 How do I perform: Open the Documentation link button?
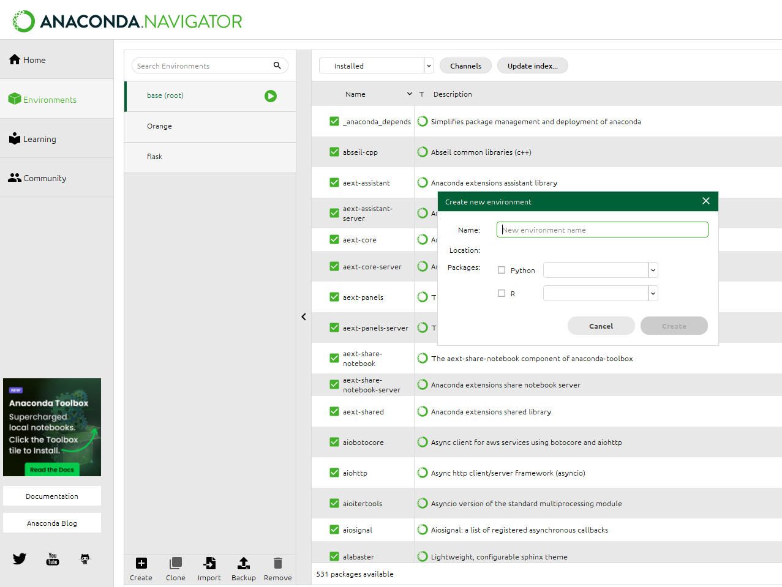(52, 496)
